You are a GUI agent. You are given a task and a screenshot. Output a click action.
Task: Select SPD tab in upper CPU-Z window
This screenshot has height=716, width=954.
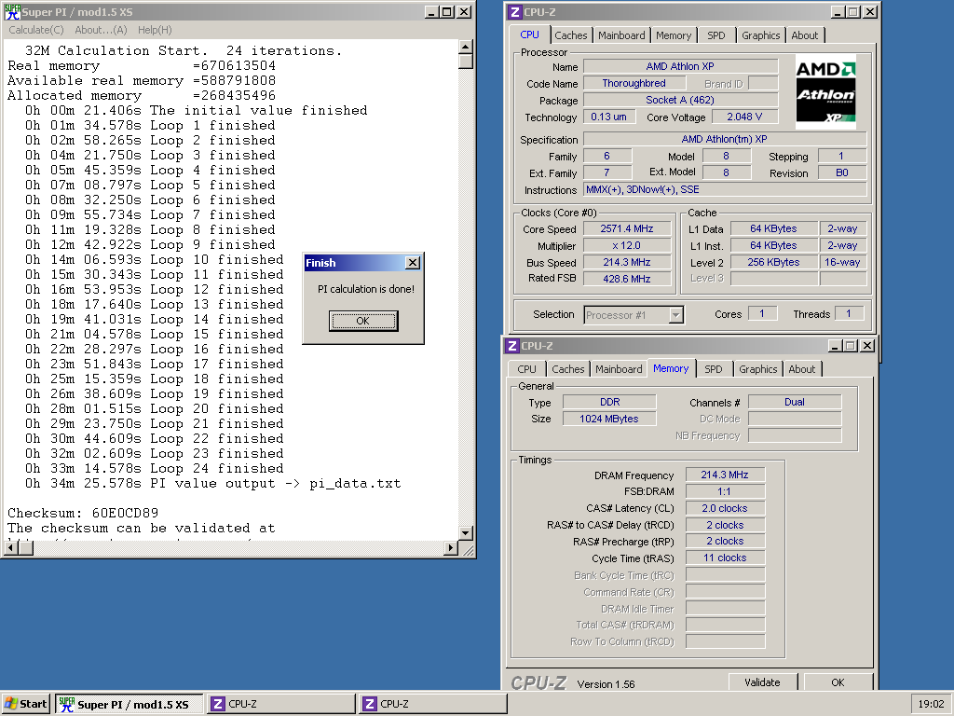coord(716,35)
